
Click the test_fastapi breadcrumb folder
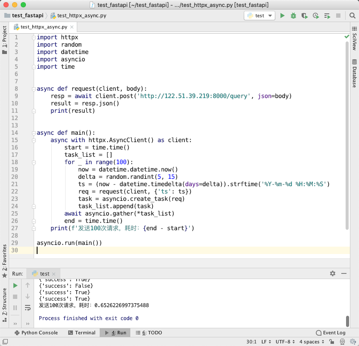pyautogui.click(x=24, y=16)
